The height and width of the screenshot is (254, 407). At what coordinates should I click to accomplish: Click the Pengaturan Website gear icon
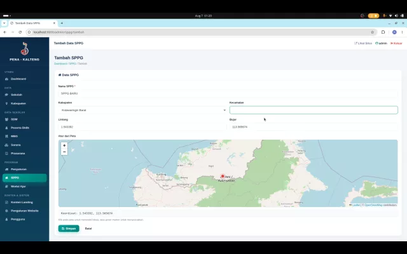tap(6, 211)
